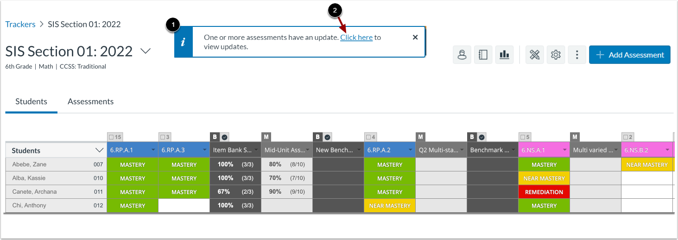Click Chi, Anthony's 100% (3/3) Item Bank cell
The width and height of the screenshot is (678, 240).
click(x=235, y=205)
